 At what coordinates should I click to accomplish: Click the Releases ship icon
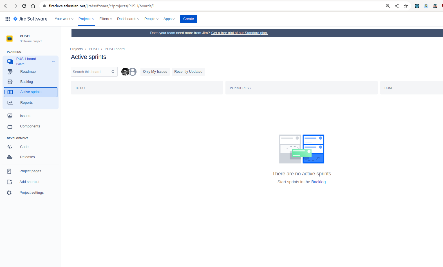[10, 157]
